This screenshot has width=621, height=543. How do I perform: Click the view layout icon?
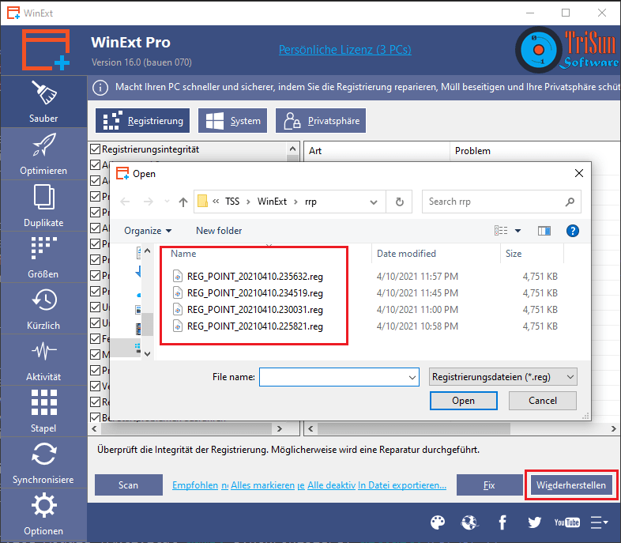click(501, 231)
